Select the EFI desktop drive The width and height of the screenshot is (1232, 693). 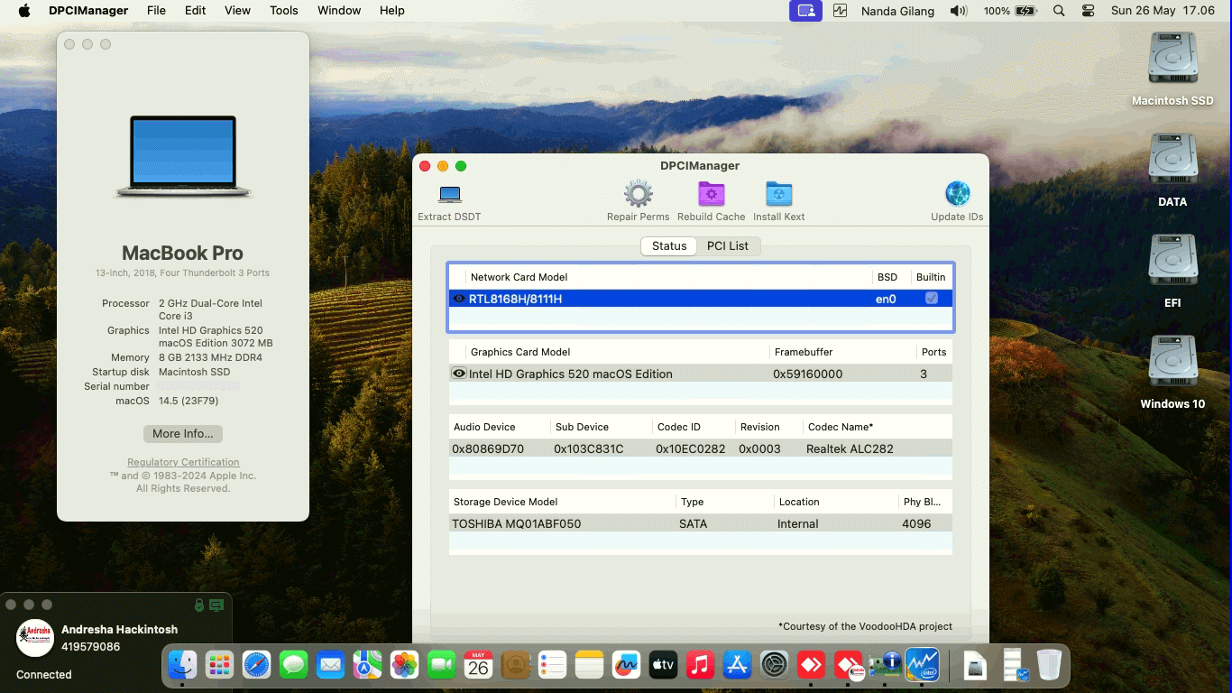1172,271
